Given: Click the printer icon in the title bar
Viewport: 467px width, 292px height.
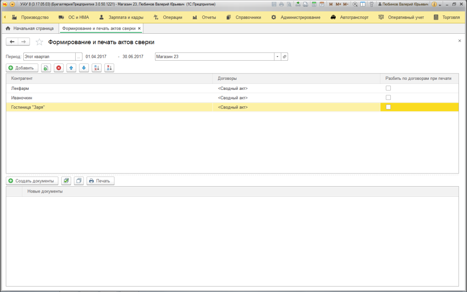Looking at the screenshot, I should pyautogui.click(x=281, y=5).
